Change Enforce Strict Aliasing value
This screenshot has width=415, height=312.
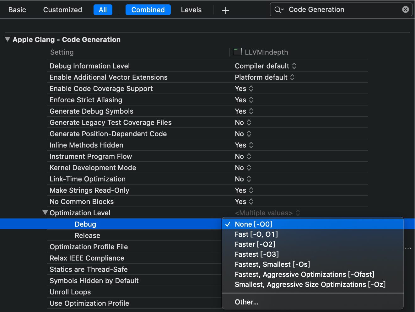[244, 100]
